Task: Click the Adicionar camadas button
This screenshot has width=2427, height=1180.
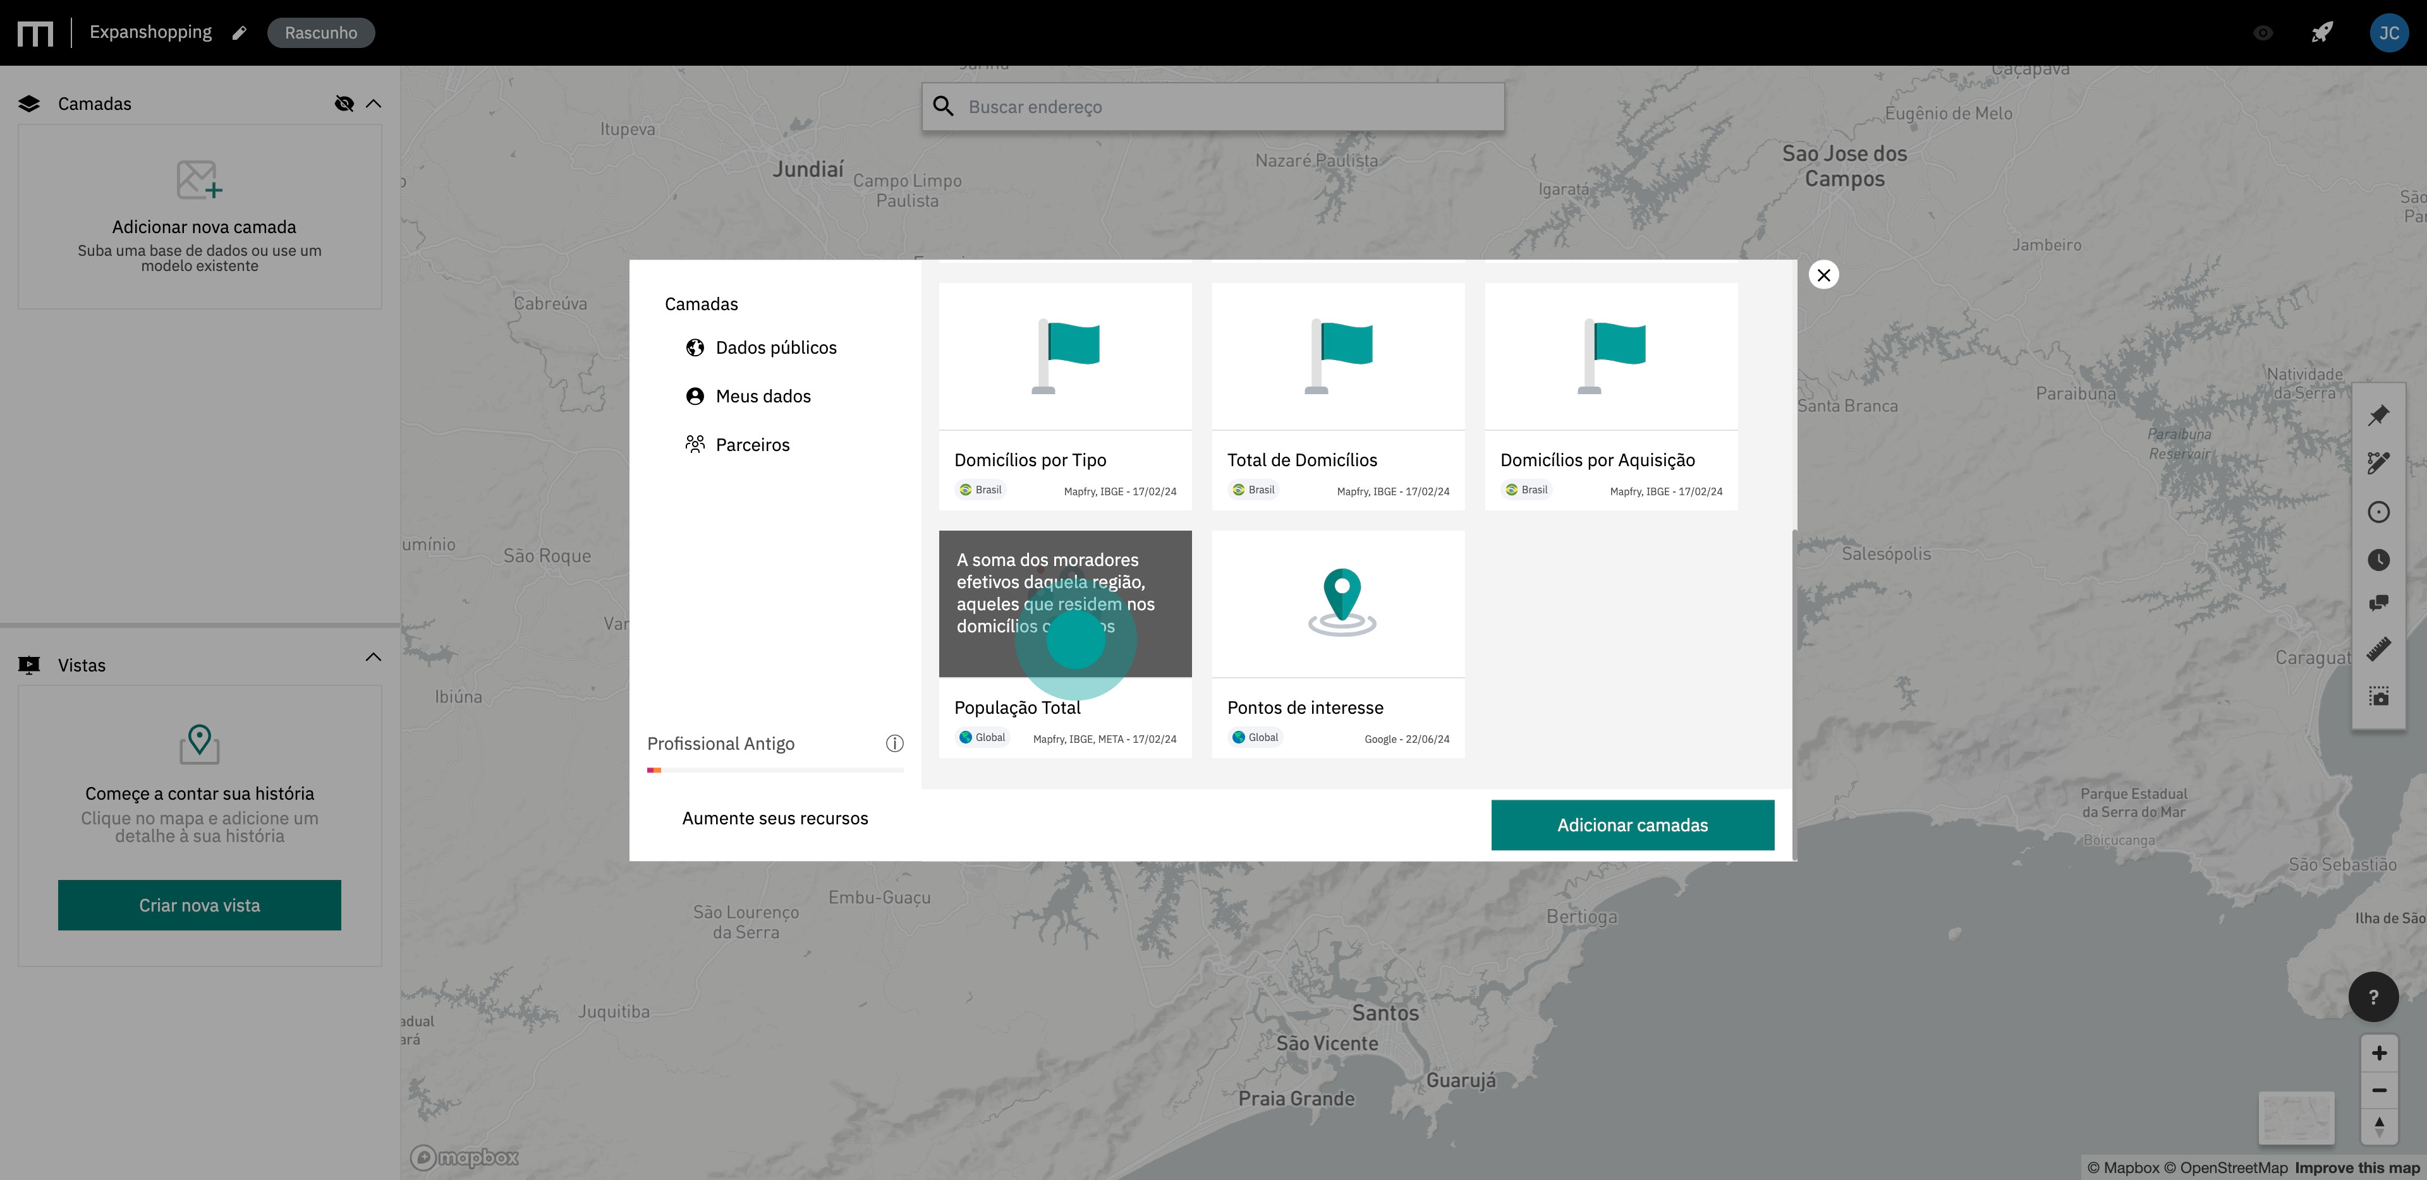Action: click(1632, 825)
